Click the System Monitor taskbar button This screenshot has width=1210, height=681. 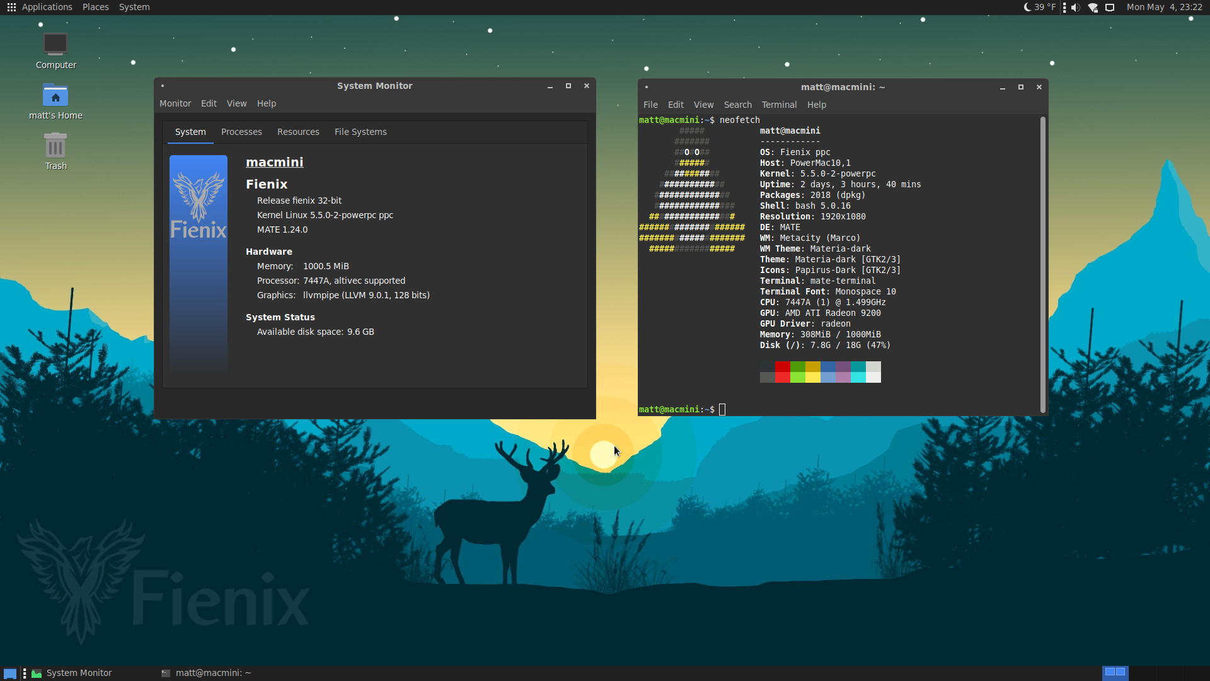pyautogui.click(x=79, y=673)
